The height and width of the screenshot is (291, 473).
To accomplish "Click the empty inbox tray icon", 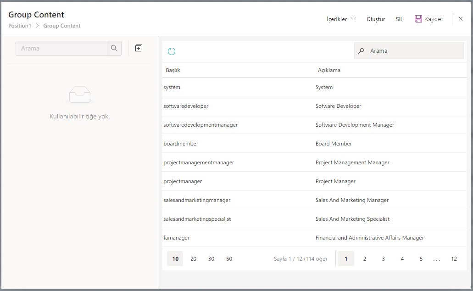I will tap(80, 95).
